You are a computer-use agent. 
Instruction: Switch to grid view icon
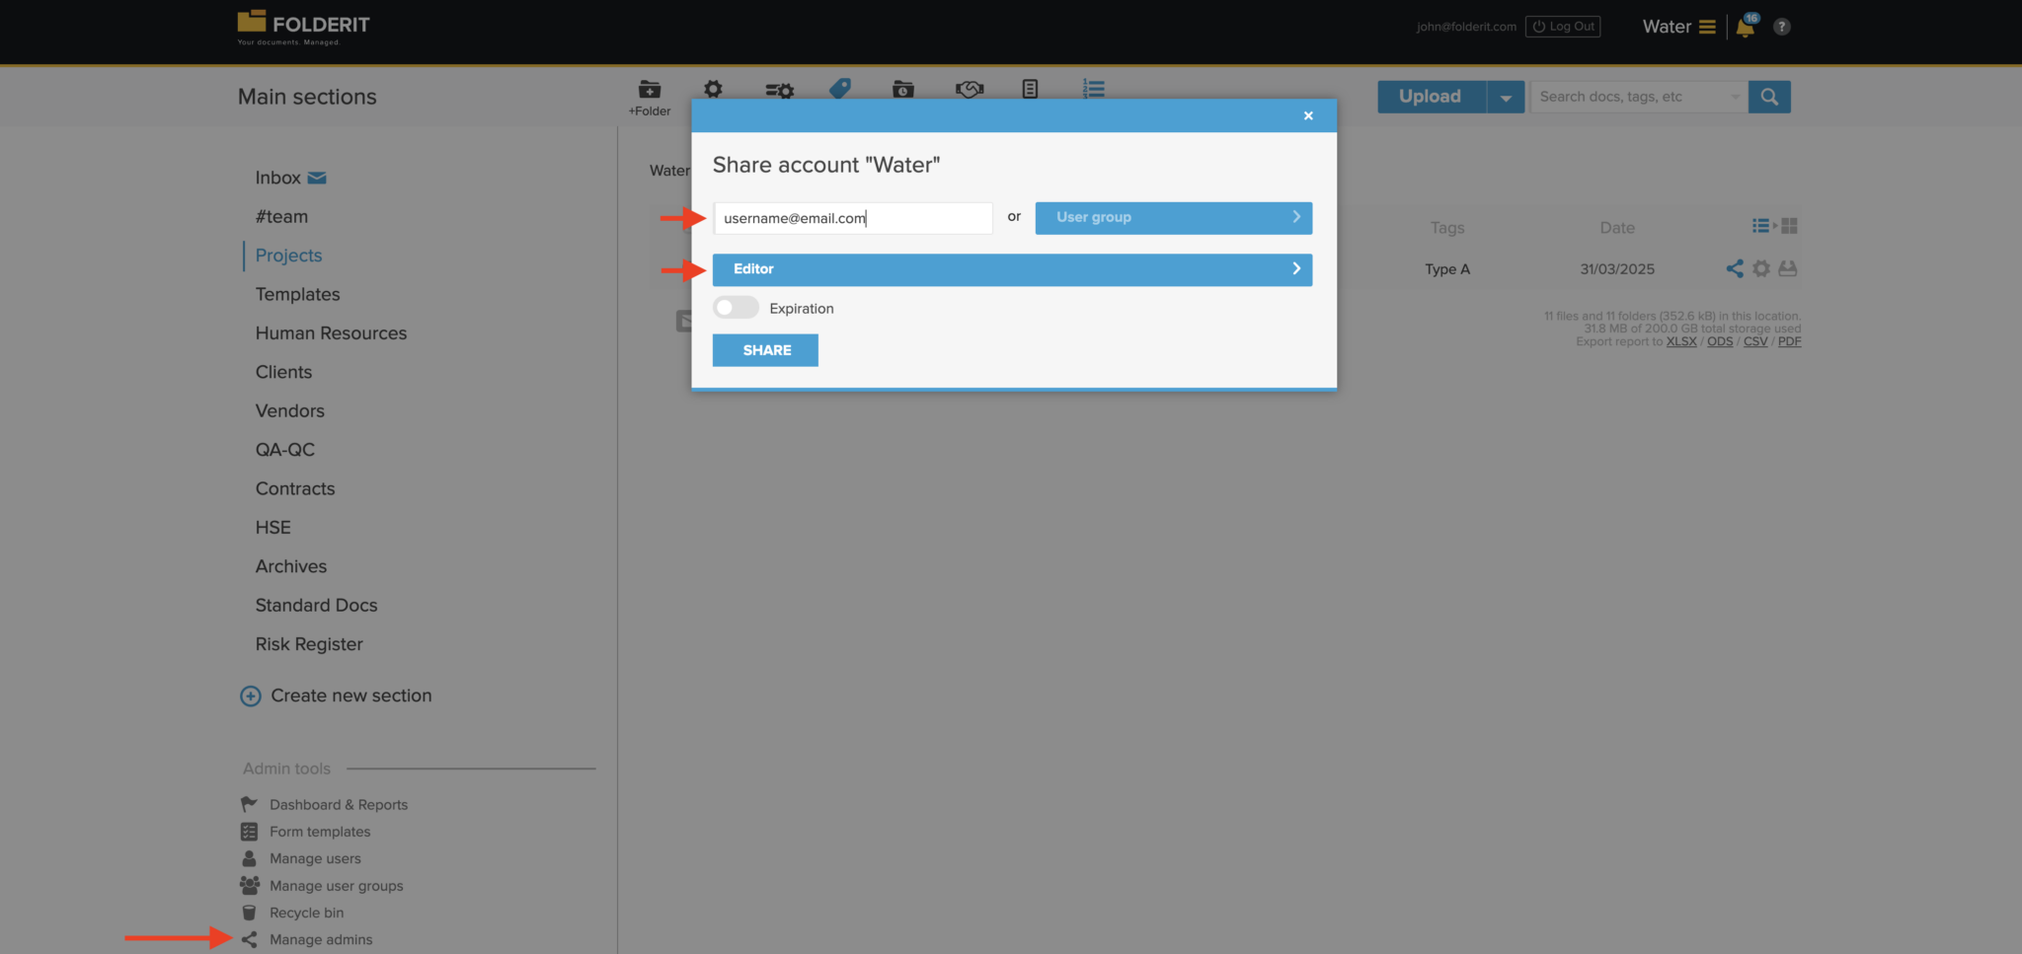pyautogui.click(x=1789, y=226)
